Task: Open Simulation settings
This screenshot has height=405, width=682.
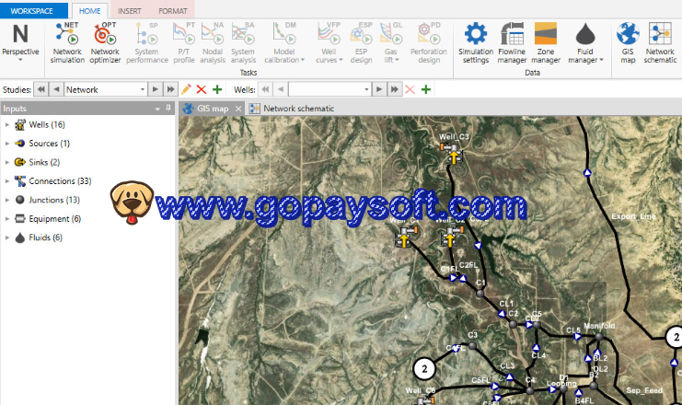Action: [x=476, y=42]
